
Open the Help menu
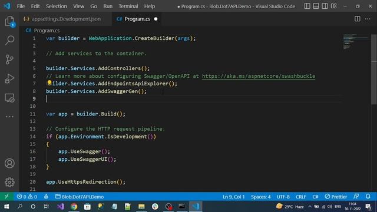point(150,6)
